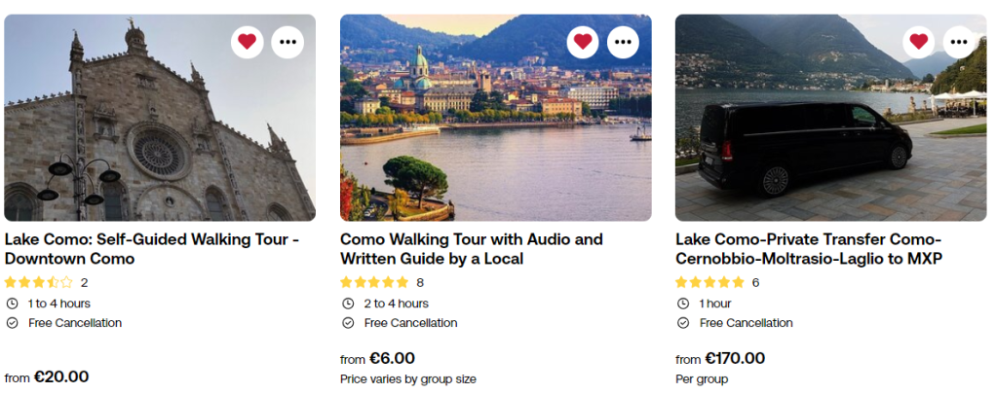Open Lake Como-Private Transfer to MXP title
The height and width of the screenshot is (394, 996).
click(808, 249)
